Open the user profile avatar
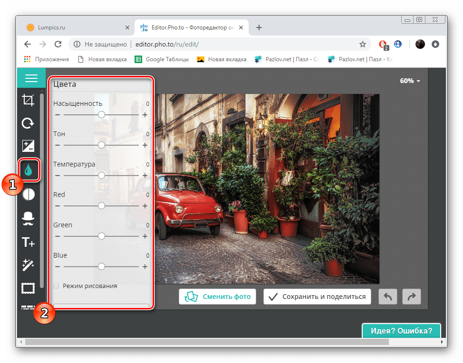This screenshot has height=363, width=463. (420, 44)
